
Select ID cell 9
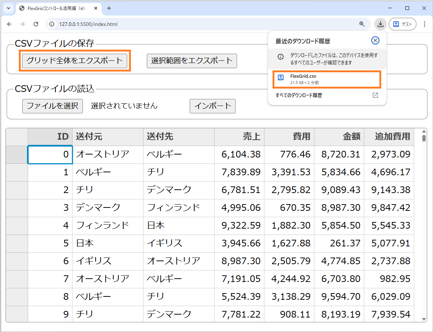tap(50, 314)
